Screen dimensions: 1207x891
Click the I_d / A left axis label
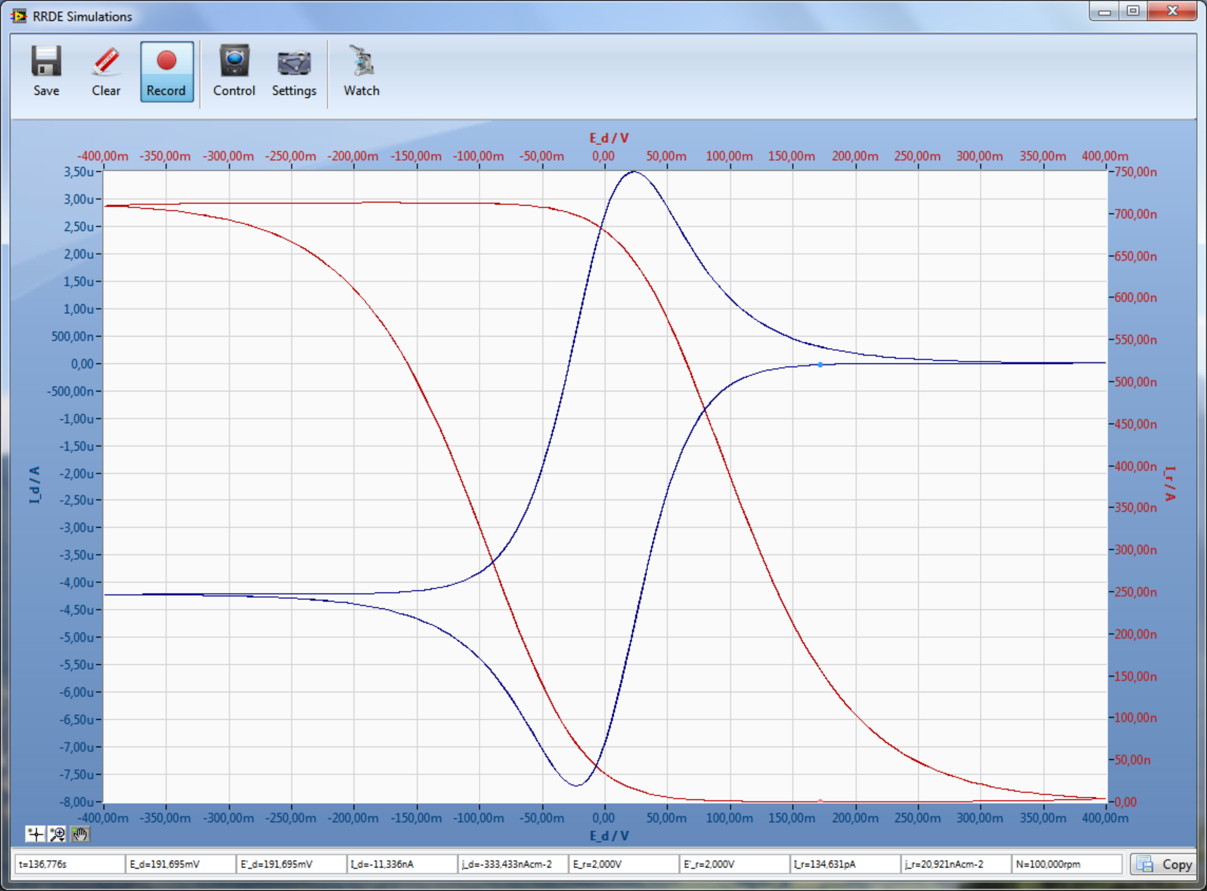pyautogui.click(x=35, y=486)
